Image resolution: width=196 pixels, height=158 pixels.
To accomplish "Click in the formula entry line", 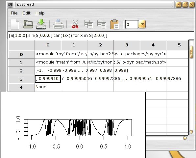I will coord(101,36).
